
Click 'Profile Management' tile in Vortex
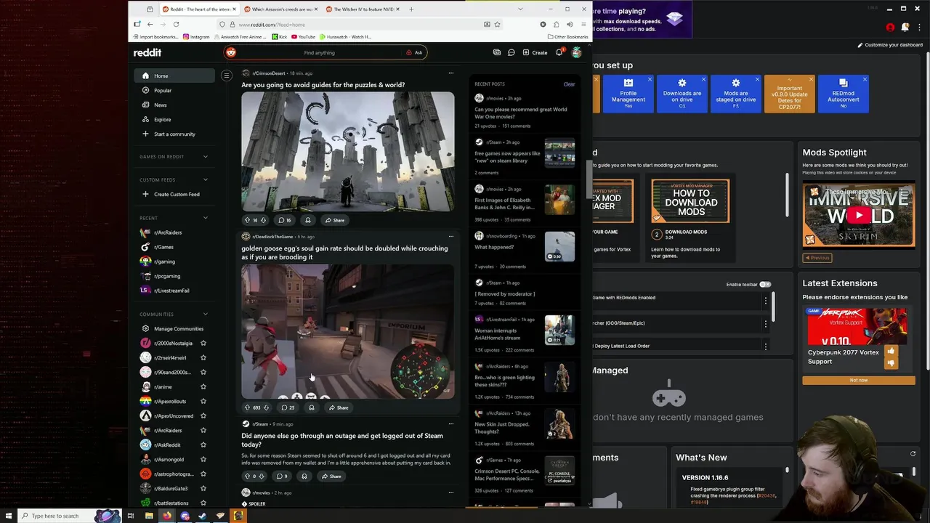pyautogui.click(x=628, y=94)
